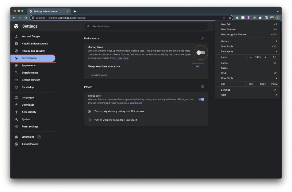Open a new tab with plus icon
Image resolution: width=292 pixels, height=192 pixels.
pyautogui.click(x=75, y=11)
